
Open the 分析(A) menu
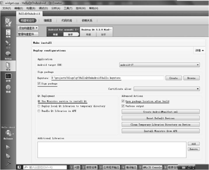56,8
